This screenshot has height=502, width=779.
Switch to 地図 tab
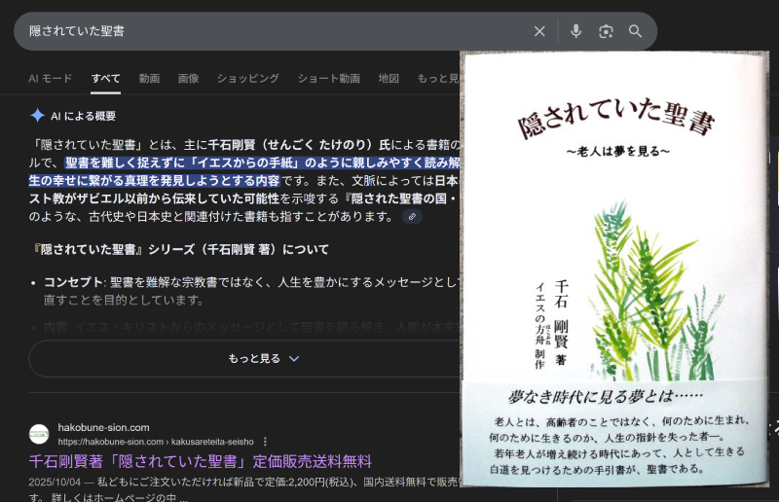click(389, 79)
